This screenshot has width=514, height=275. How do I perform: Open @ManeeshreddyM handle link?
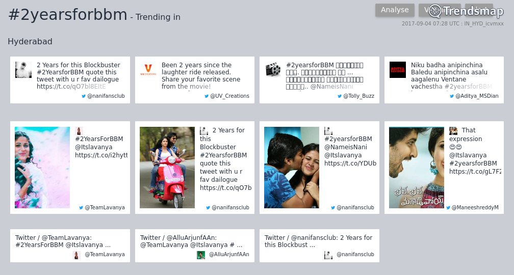tap(475, 208)
